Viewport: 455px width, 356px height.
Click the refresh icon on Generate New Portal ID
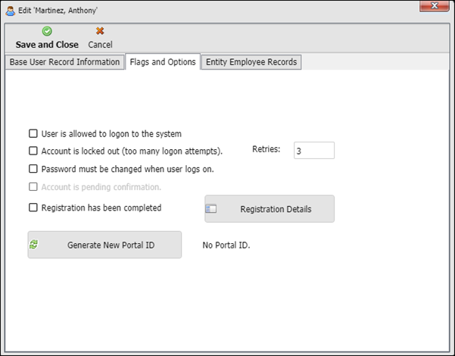tap(33, 245)
